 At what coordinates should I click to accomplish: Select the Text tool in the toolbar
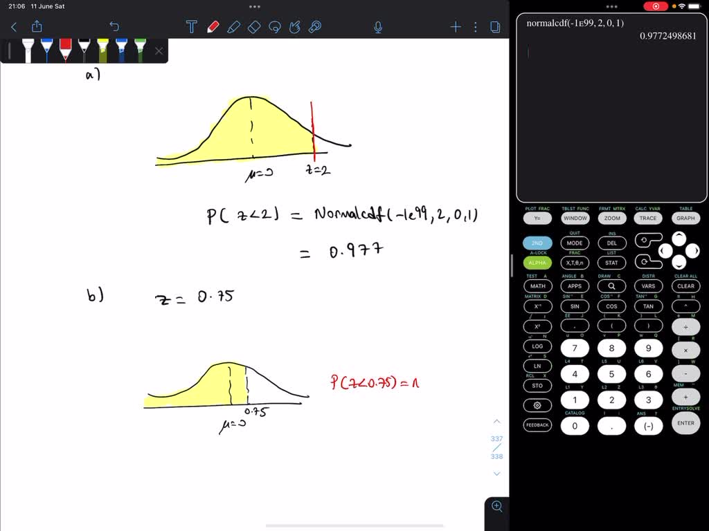click(x=192, y=26)
